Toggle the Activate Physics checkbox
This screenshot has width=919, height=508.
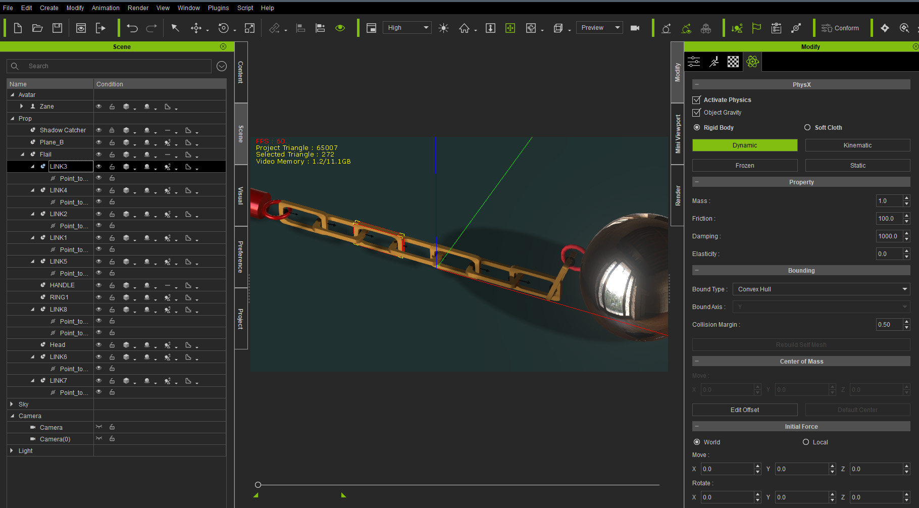tap(697, 100)
